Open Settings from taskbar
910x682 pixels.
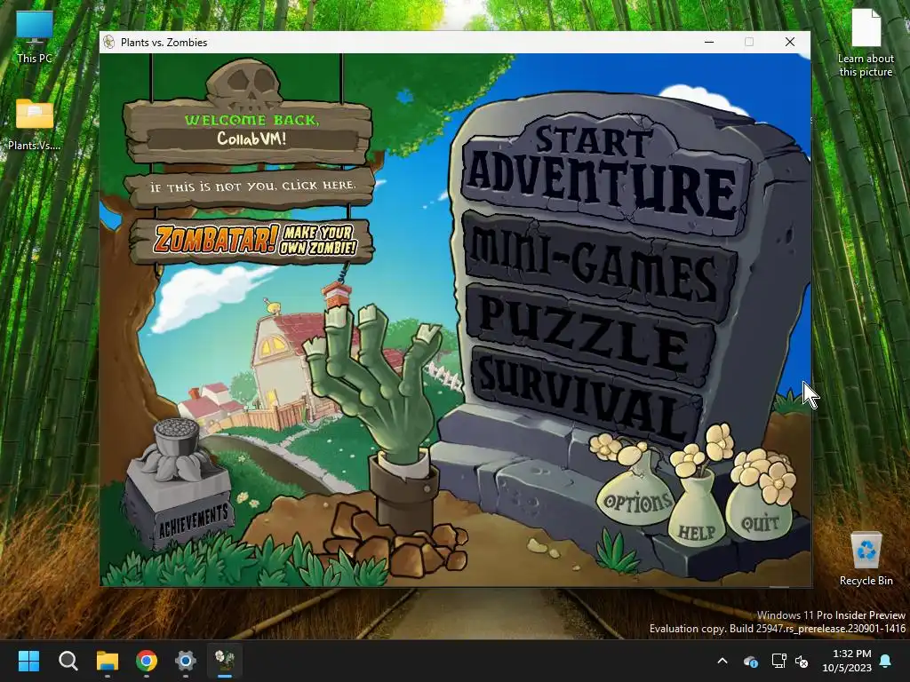pyautogui.click(x=185, y=660)
